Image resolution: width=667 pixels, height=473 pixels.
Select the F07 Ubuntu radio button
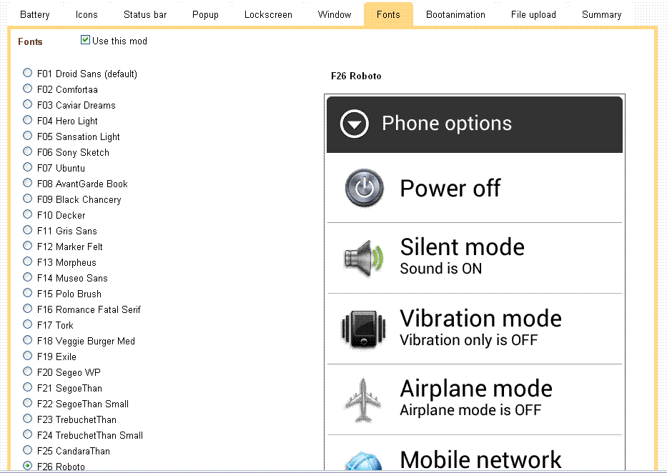28,167
